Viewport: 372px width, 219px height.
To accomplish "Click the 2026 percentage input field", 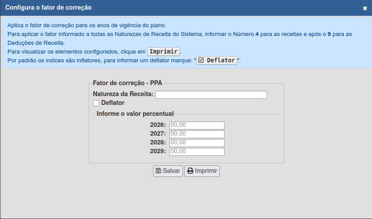I will pos(197,126).
